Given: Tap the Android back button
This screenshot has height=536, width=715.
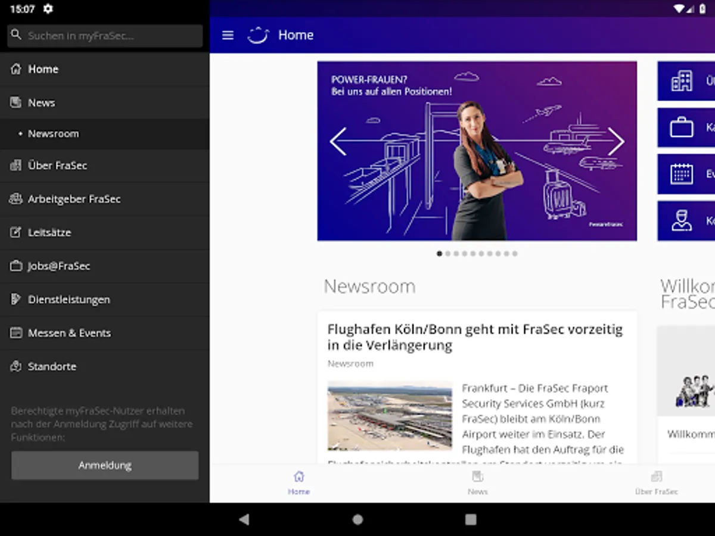Looking at the screenshot, I should [x=244, y=519].
